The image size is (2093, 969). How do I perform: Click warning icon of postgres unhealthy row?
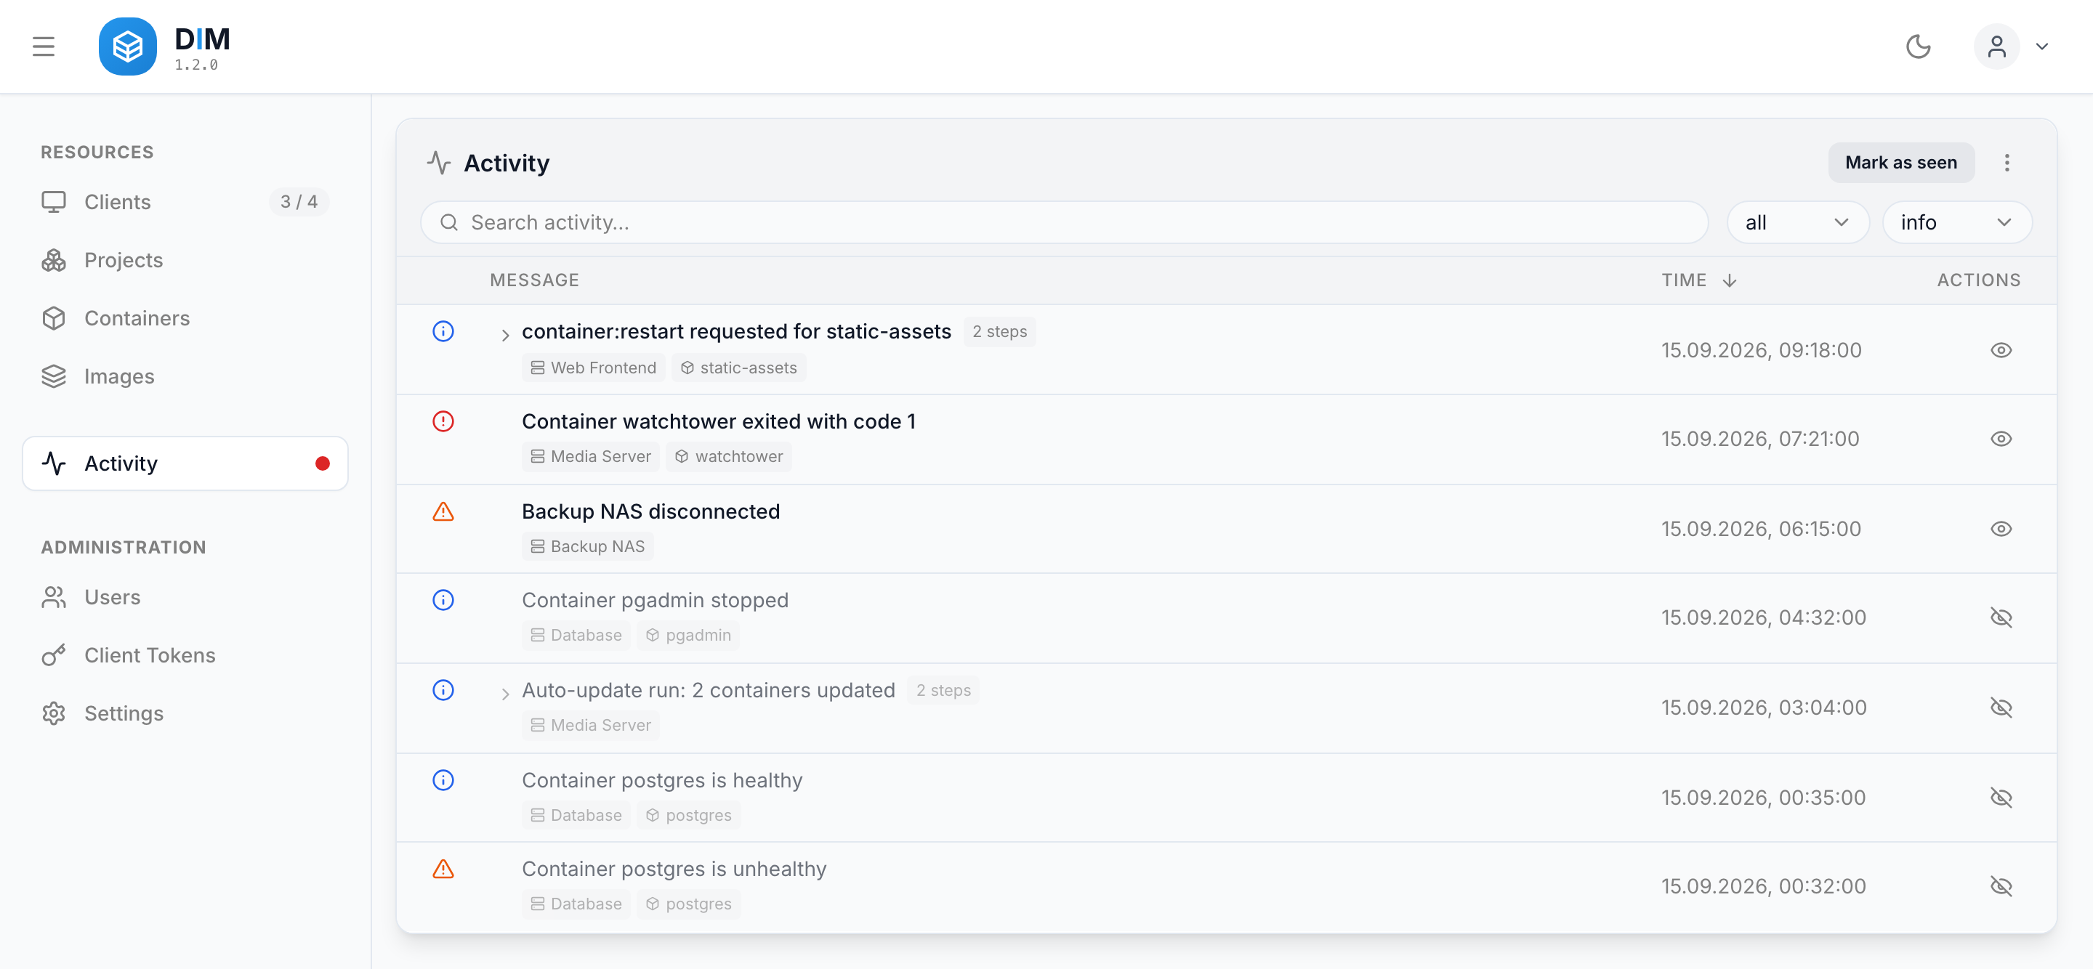443,869
